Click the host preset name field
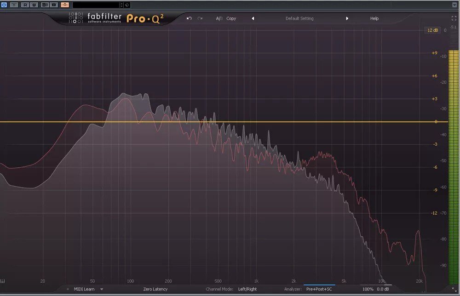 [96, 5]
